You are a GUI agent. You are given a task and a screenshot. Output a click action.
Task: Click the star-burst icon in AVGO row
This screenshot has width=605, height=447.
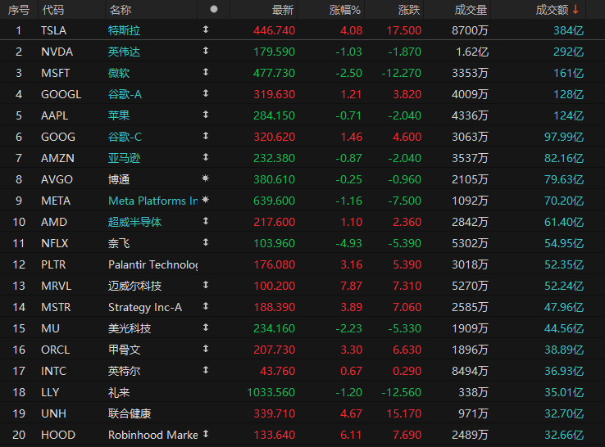coord(206,178)
